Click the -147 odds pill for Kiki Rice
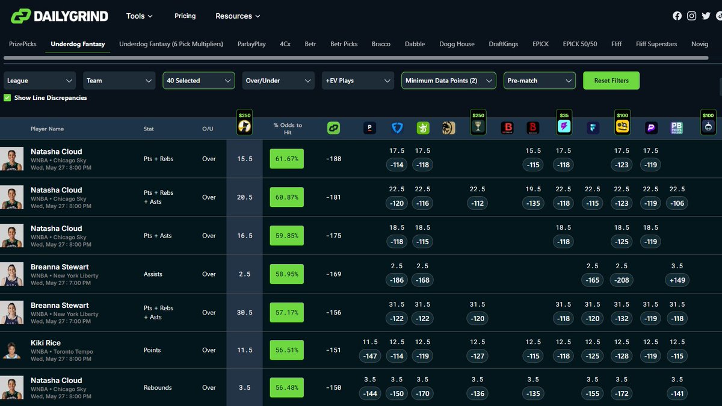Image resolution: width=722 pixels, height=406 pixels. (371, 356)
